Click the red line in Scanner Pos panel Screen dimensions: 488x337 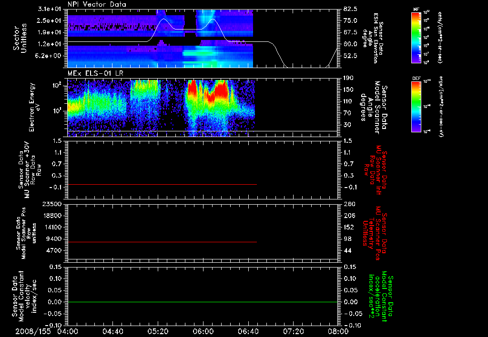(162, 242)
